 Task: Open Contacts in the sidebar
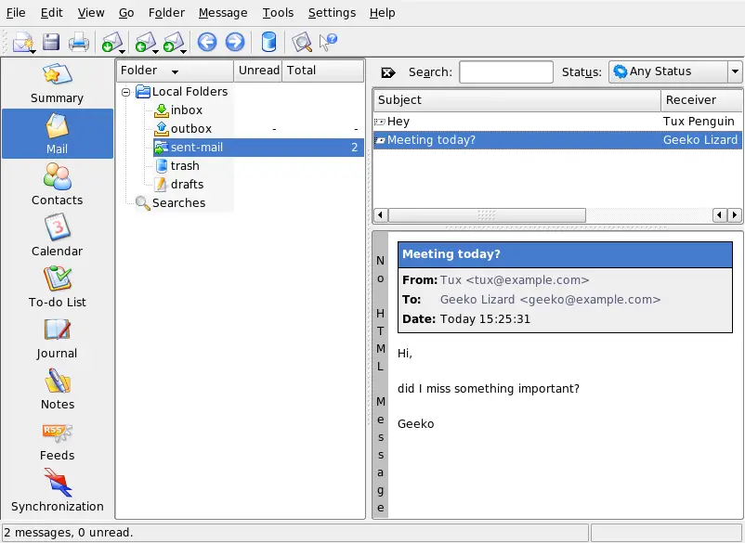click(x=57, y=185)
